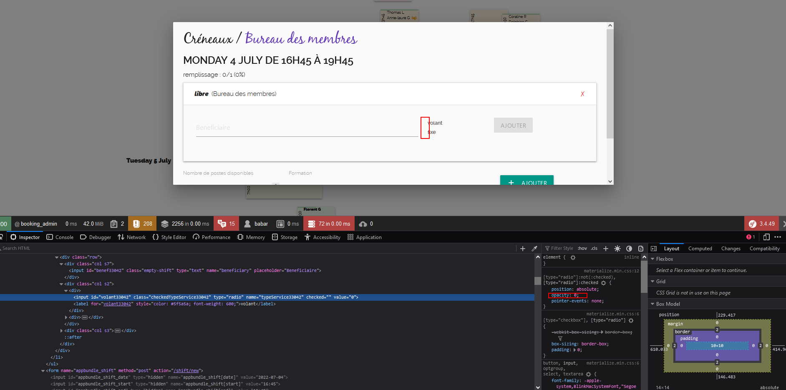Click the opacity: 0 declaration
786x390 pixels.
[x=565, y=295]
